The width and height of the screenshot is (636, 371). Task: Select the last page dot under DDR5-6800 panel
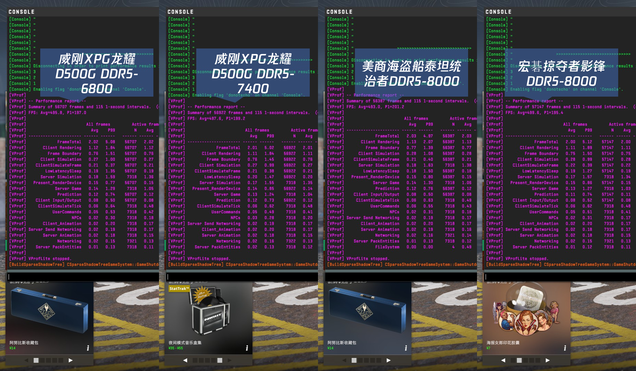[61, 360]
